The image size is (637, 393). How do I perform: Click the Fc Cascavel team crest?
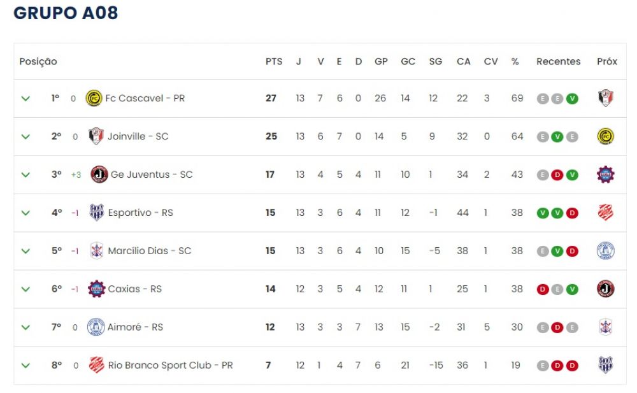tap(94, 99)
